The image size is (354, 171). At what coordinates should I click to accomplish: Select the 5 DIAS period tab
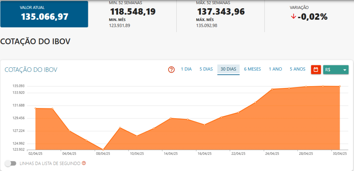click(206, 69)
